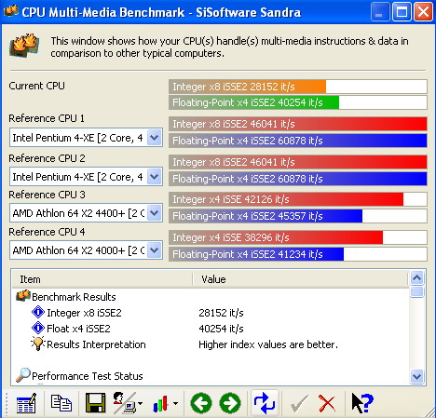The width and height of the screenshot is (436, 418).
Task: Click the title bar application icon
Action: pos(10,12)
